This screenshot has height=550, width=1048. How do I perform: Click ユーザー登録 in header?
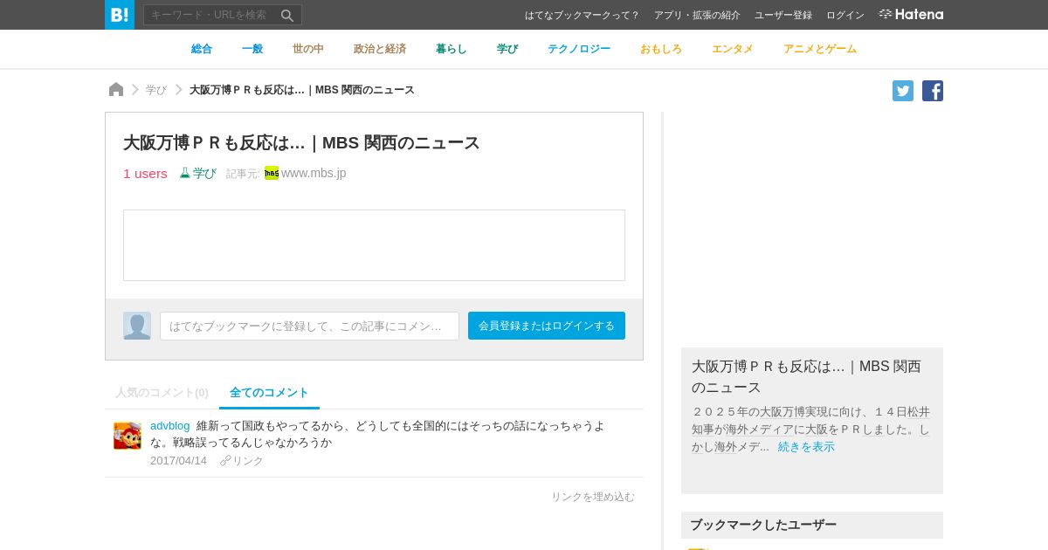pyautogui.click(x=783, y=15)
